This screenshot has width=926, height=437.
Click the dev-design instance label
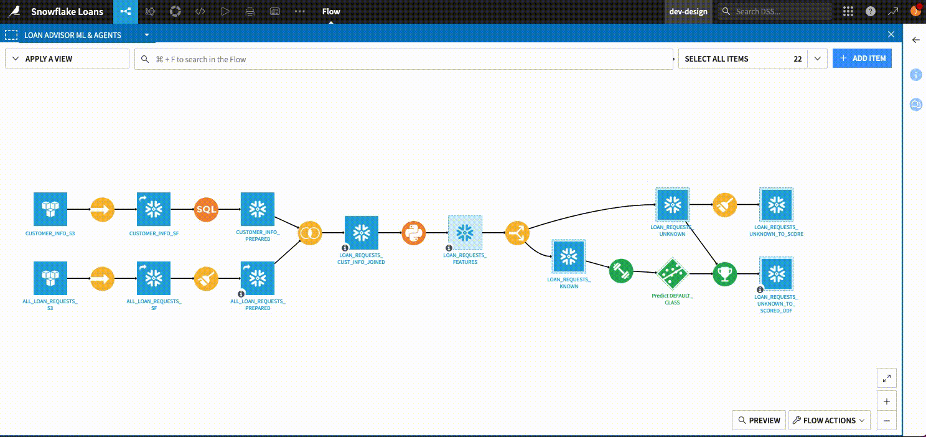pos(688,11)
